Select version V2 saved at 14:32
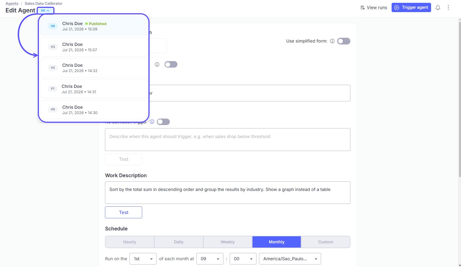Screen dimensions: 461x267 [x=93, y=68]
